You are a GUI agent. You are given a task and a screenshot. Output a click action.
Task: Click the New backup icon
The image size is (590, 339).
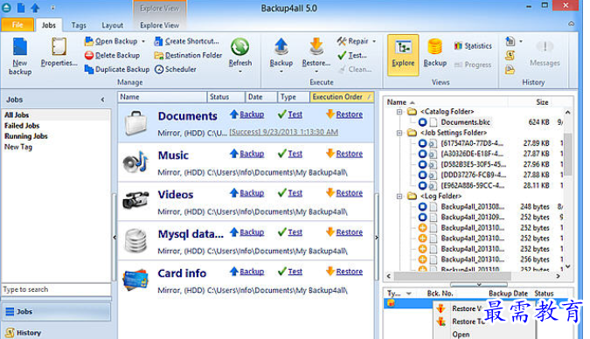pyautogui.click(x=20, y=47)
